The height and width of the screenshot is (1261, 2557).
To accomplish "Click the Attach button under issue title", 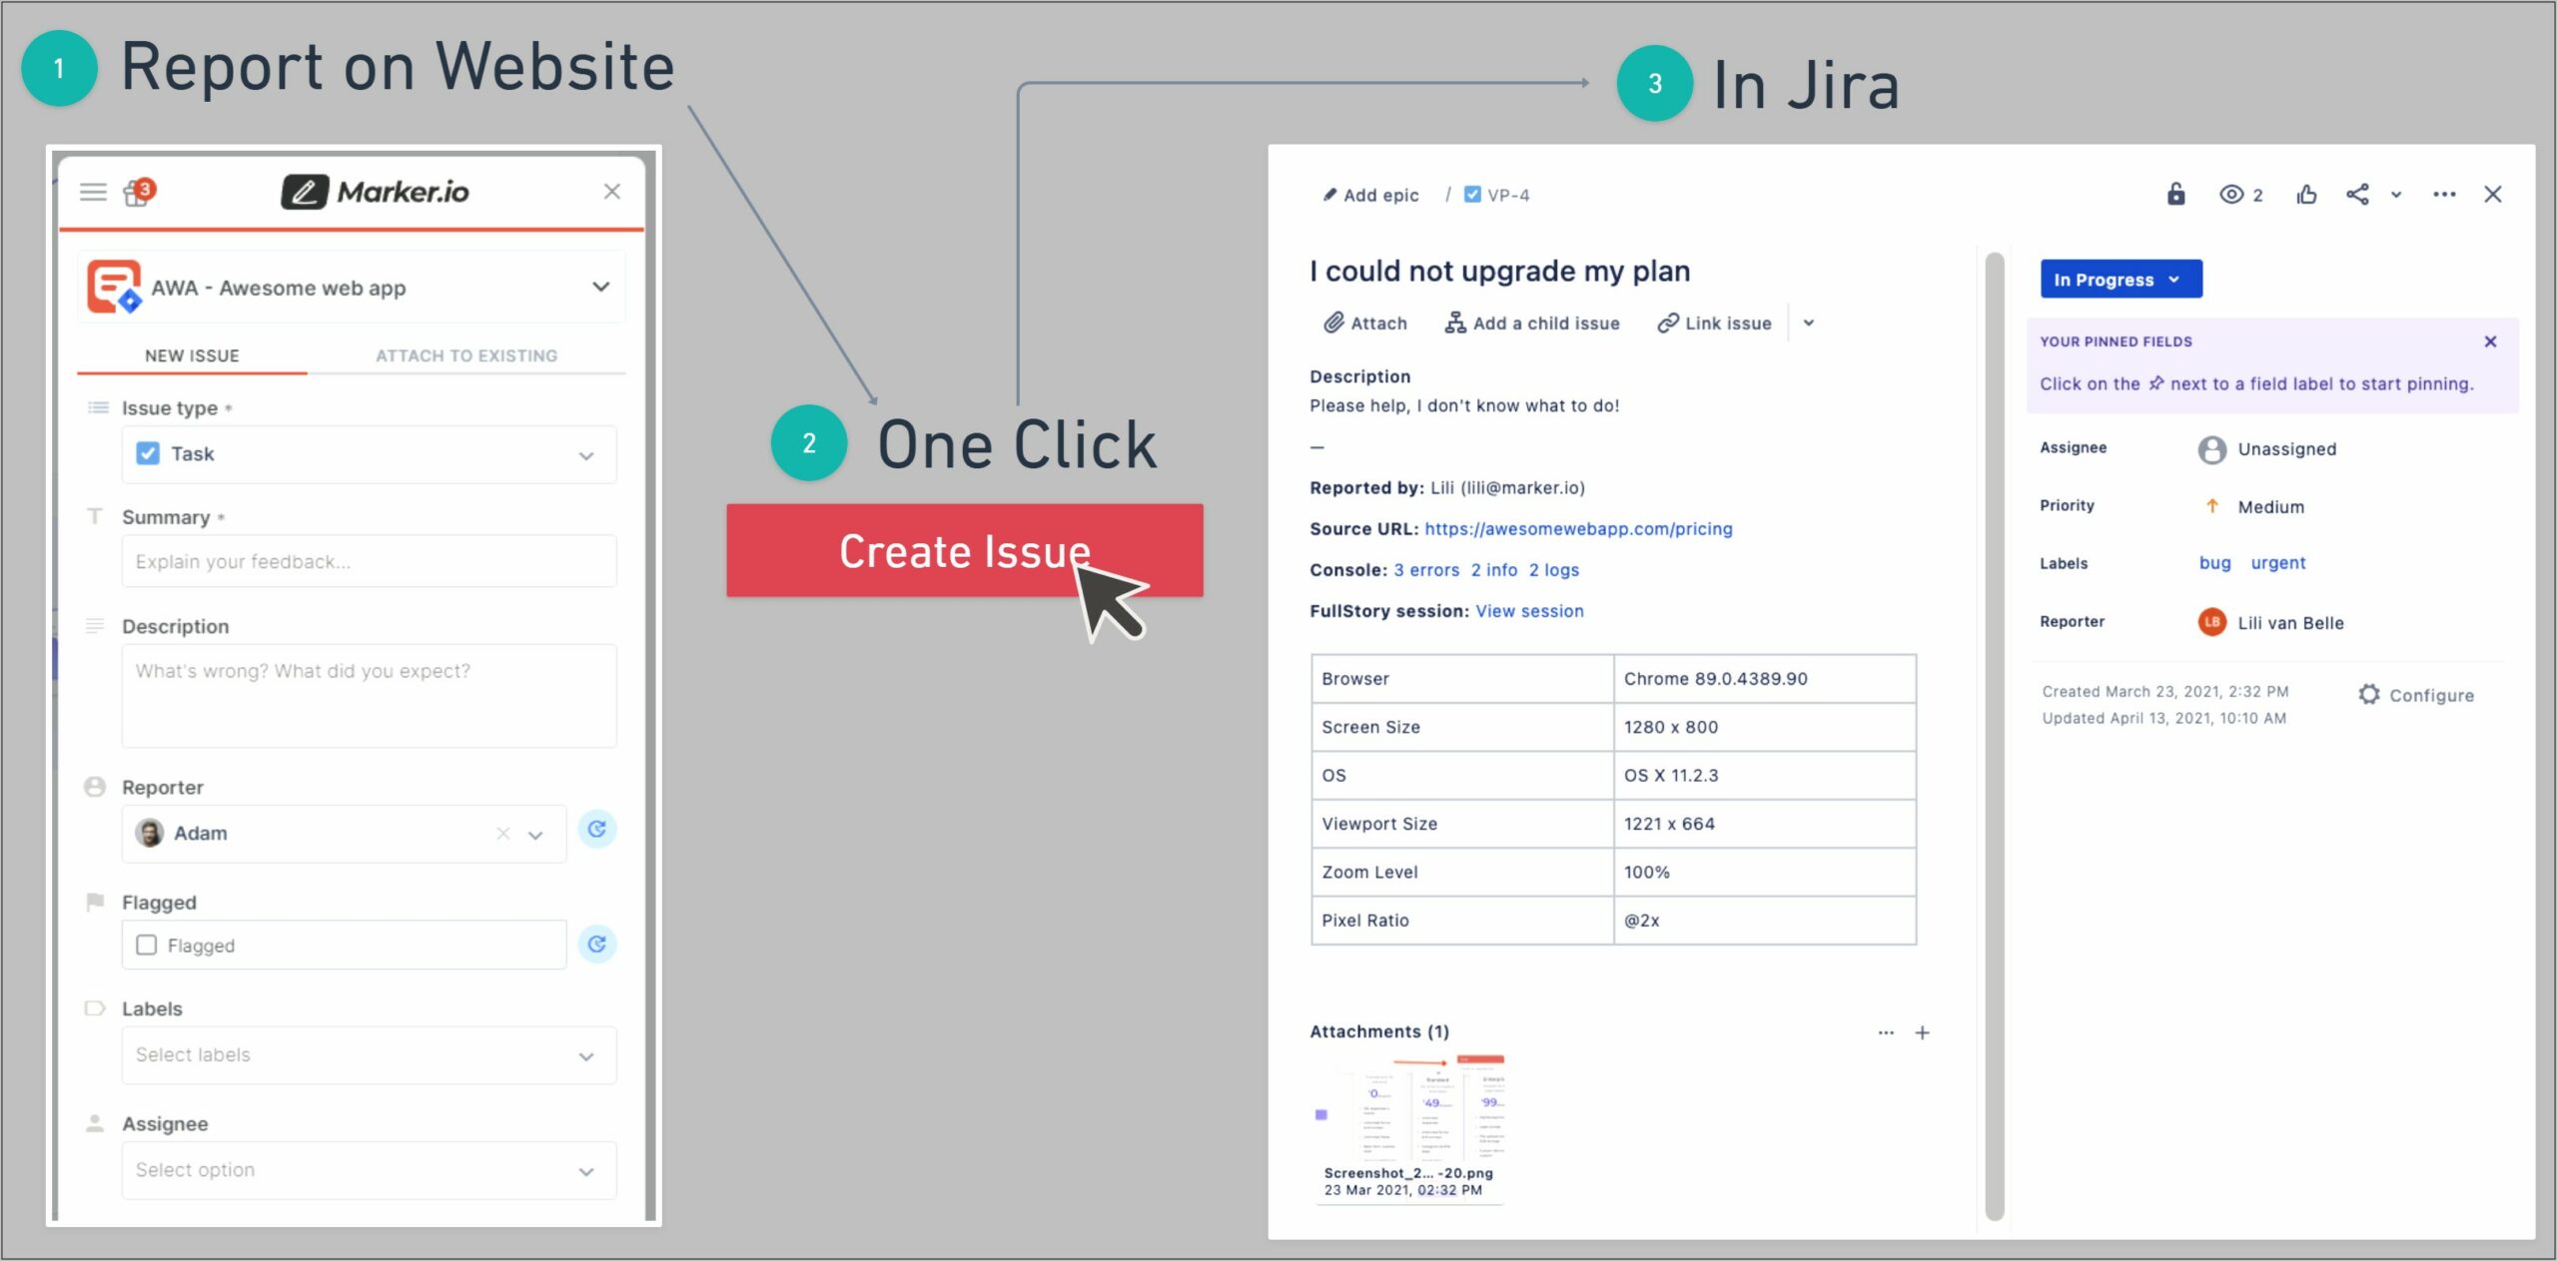I will tap(1365, 323).
